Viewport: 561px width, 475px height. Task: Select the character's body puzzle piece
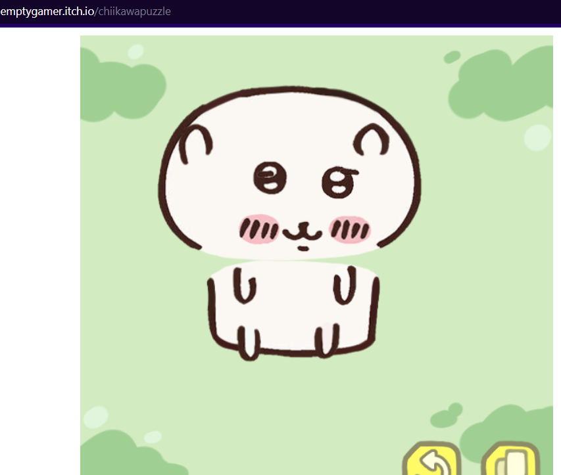click(293, 310)
